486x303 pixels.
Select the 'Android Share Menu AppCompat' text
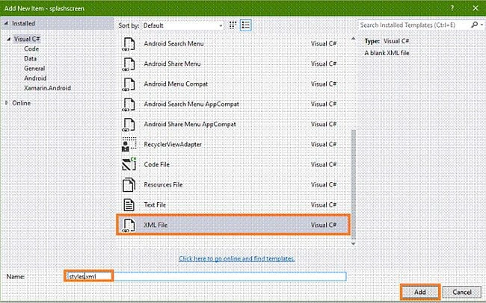pos(190,124)
